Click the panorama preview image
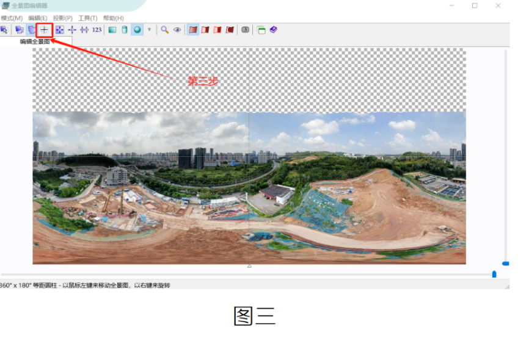The width and height of the screenshot is (529, 338). (x=249, y=188)
